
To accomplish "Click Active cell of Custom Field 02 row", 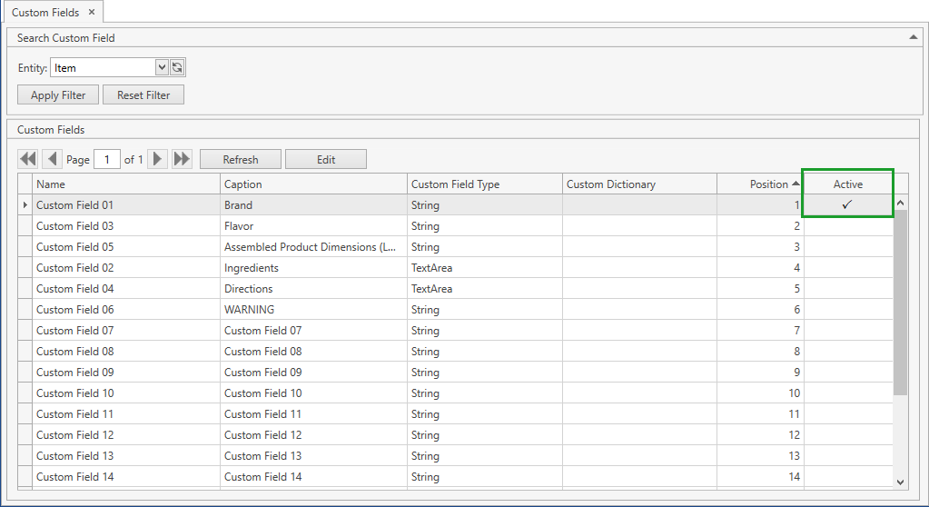I will coord(848,267).
